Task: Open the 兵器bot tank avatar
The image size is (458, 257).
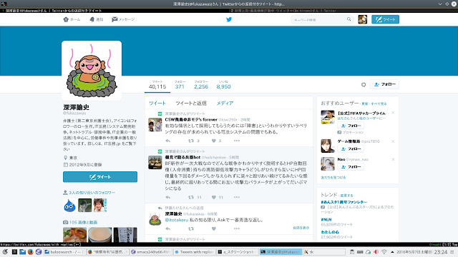Action: [x=155, y=162]
